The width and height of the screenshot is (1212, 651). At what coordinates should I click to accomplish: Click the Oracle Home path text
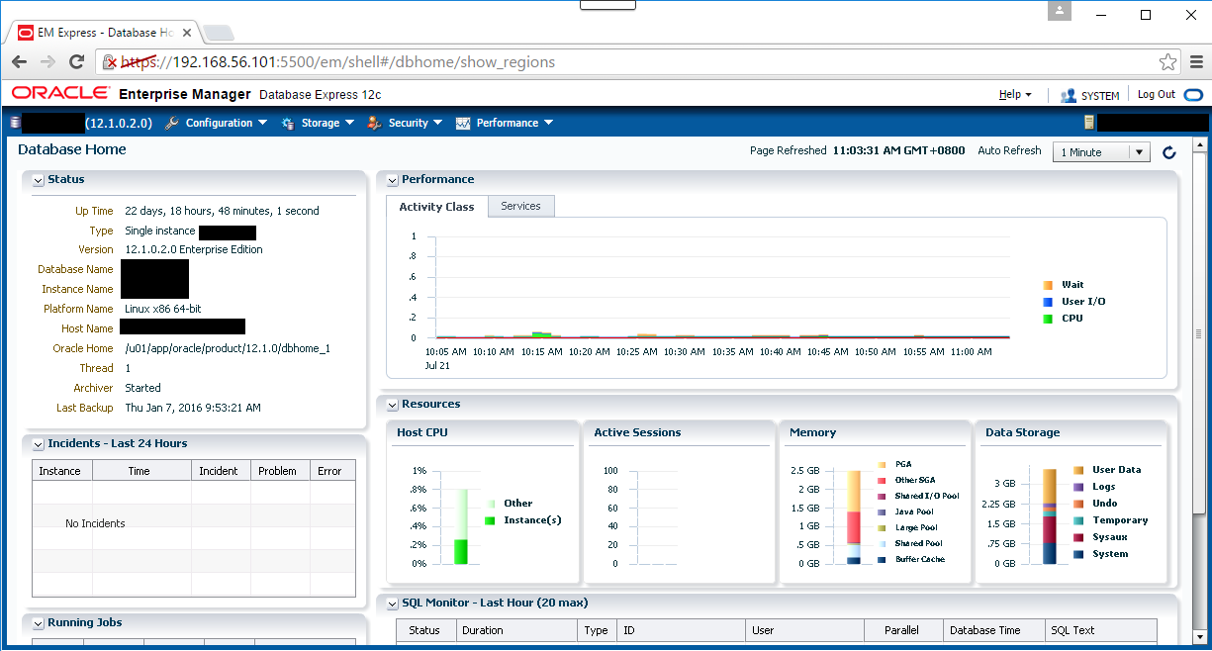click(x=228, y=348)
